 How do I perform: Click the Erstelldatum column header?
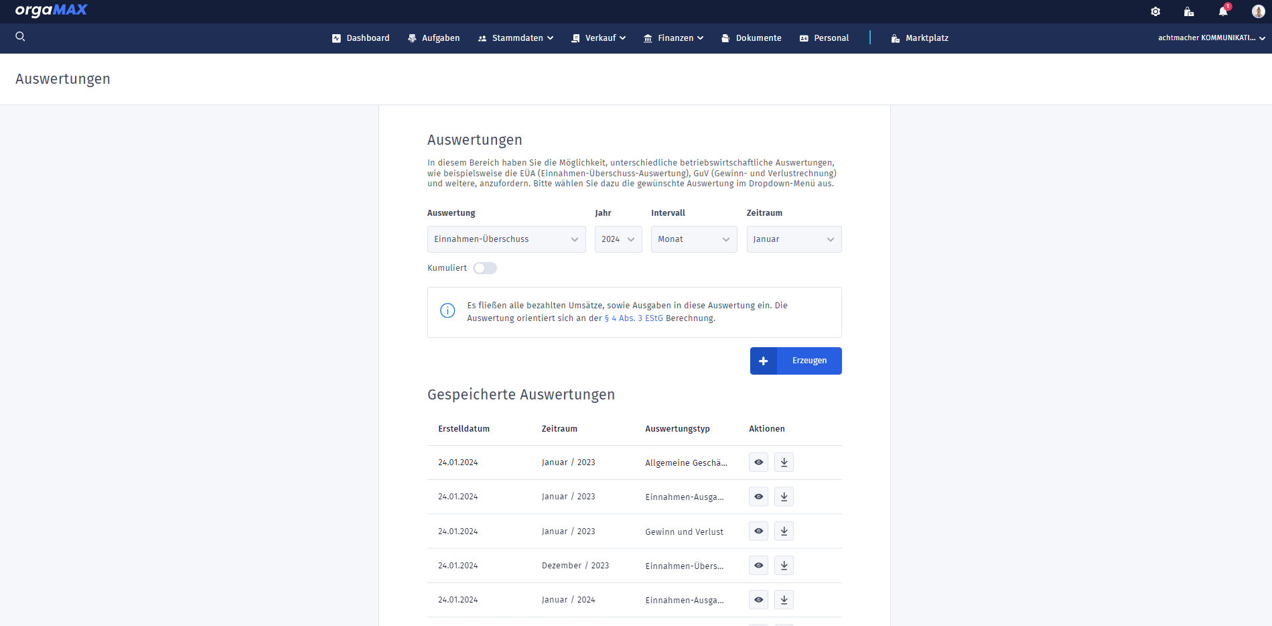464,429
